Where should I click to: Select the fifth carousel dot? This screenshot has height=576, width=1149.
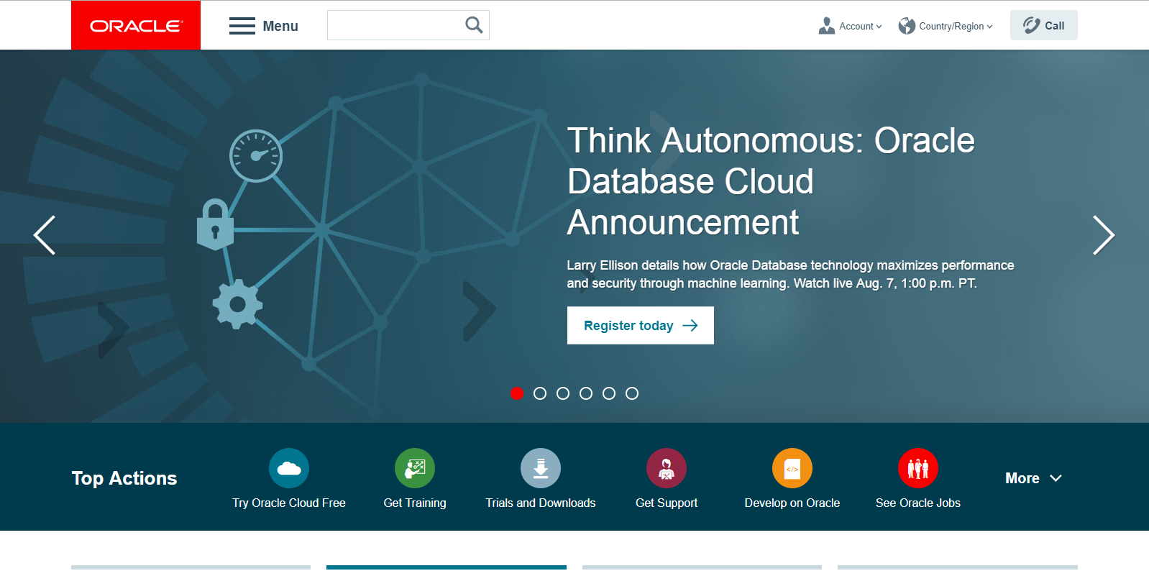pos(609,393)
